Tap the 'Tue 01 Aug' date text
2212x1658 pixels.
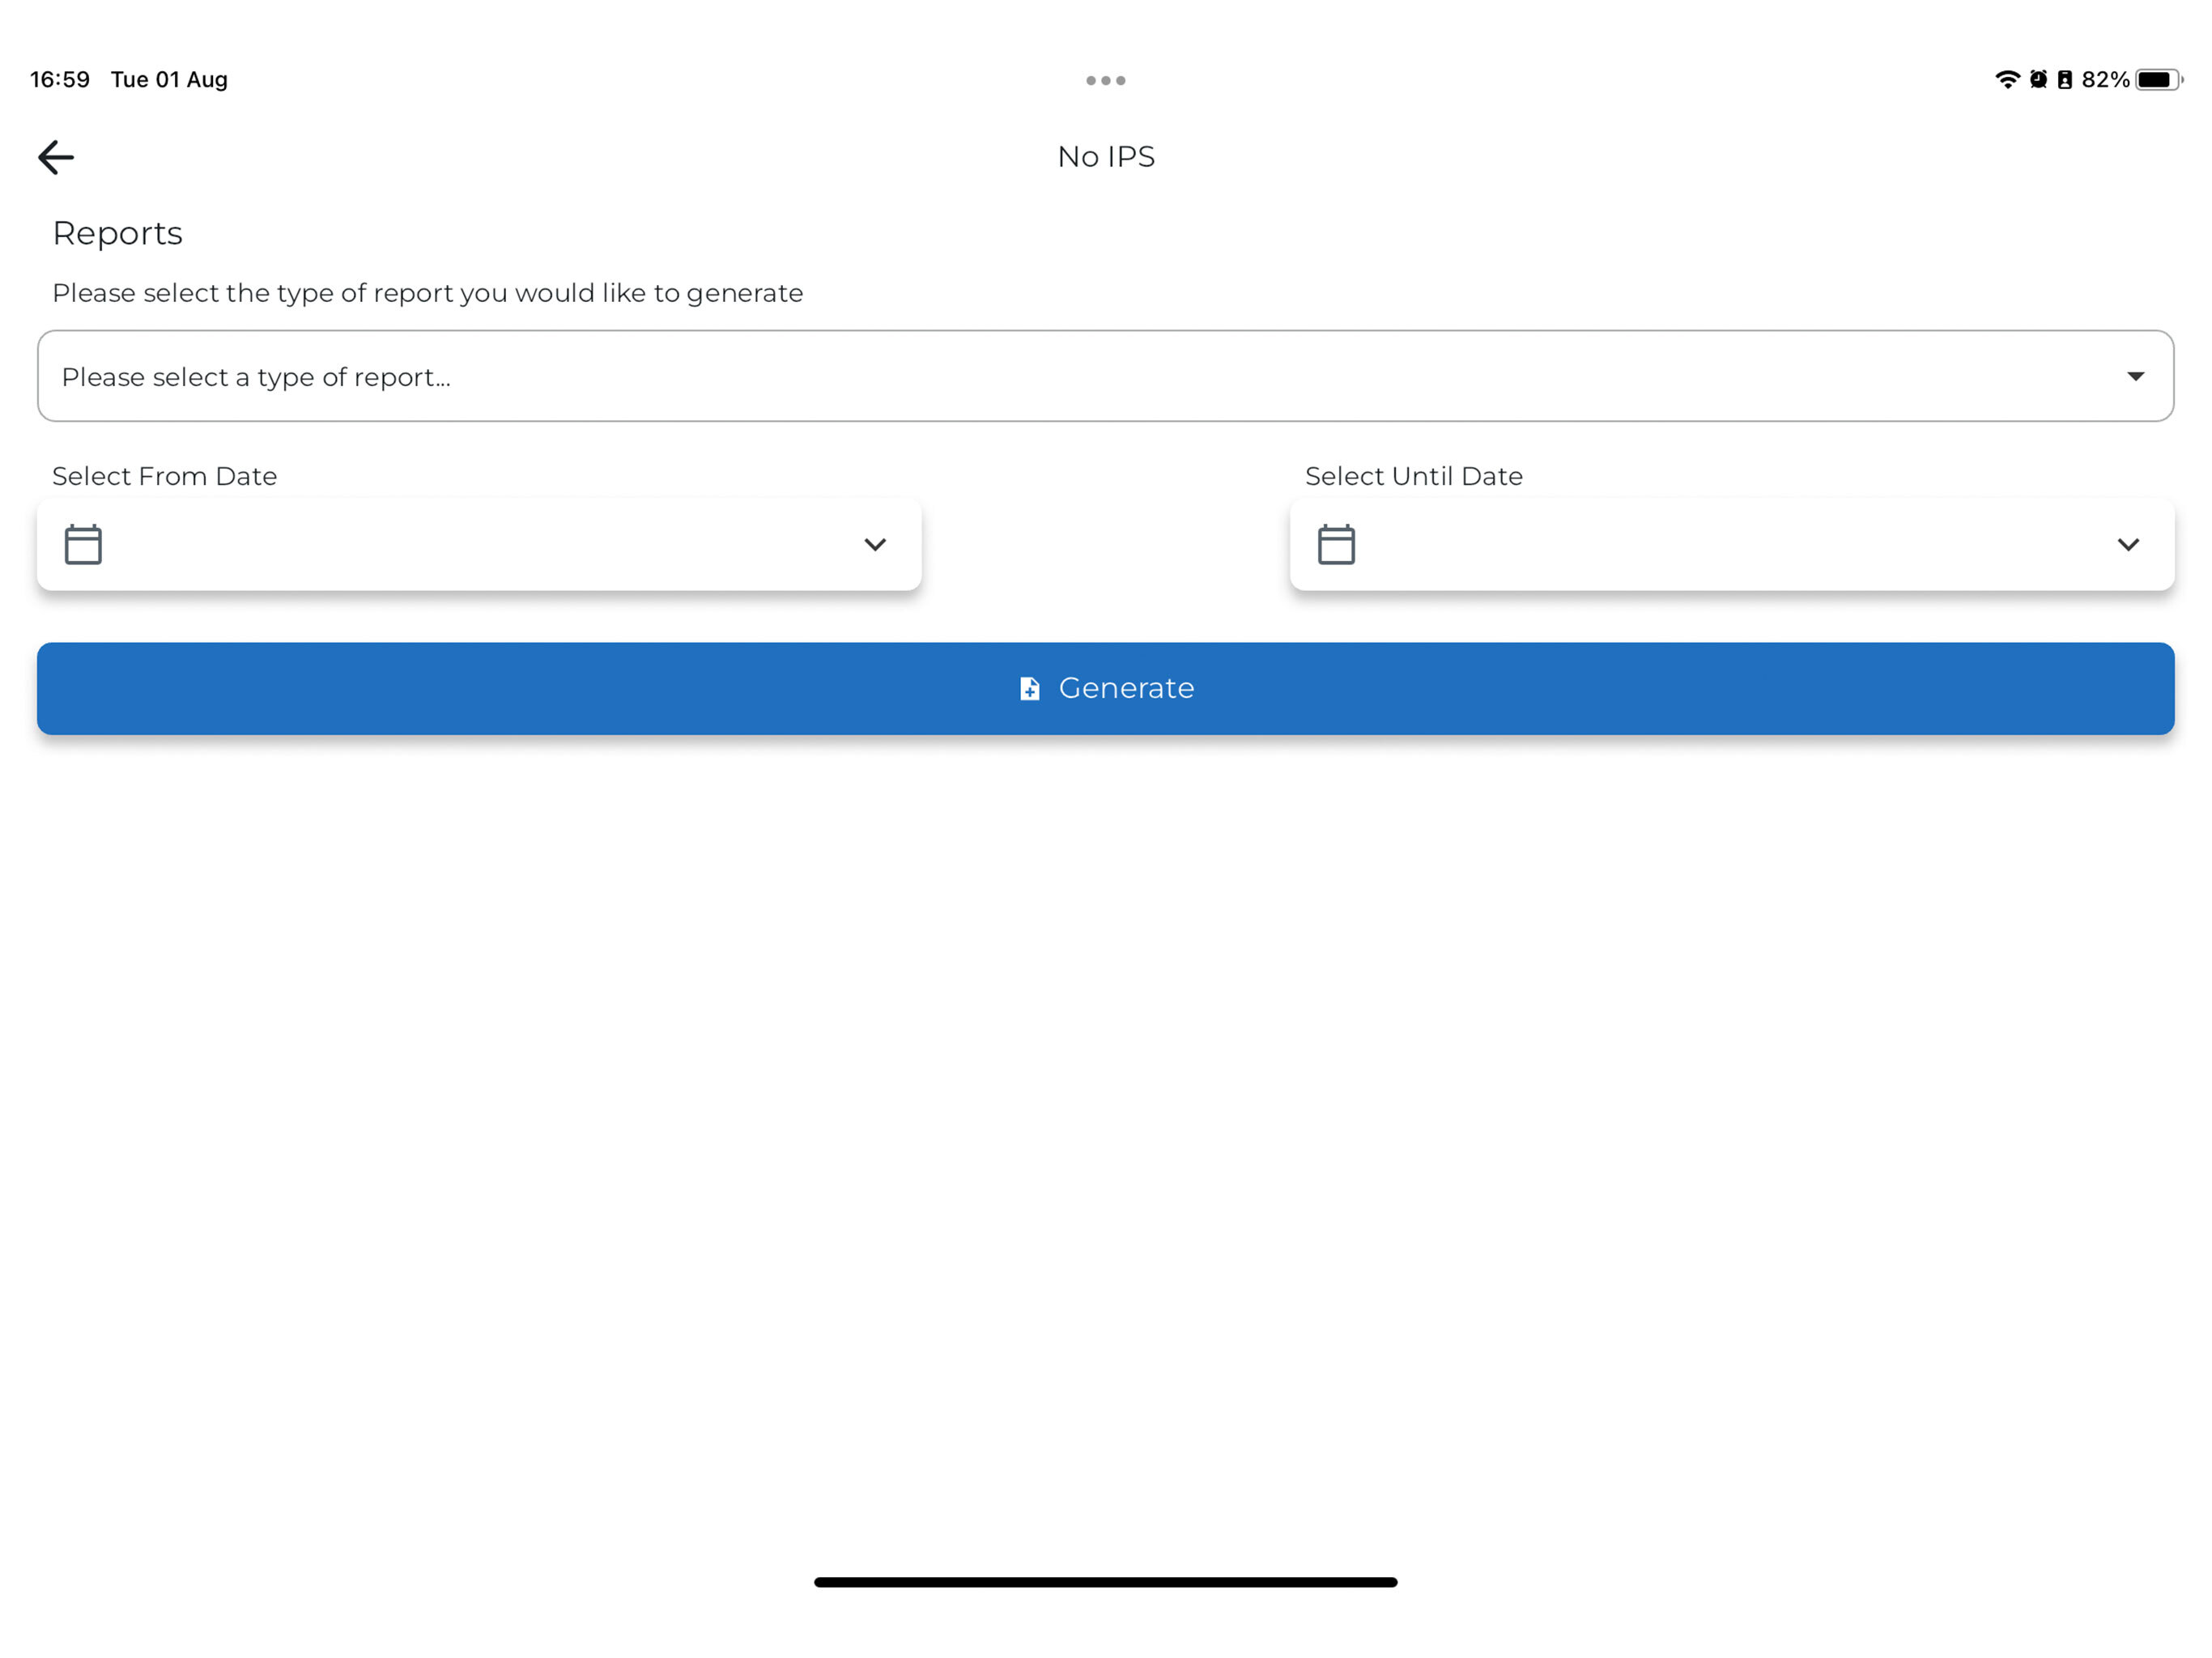click(x=169, y=79)
